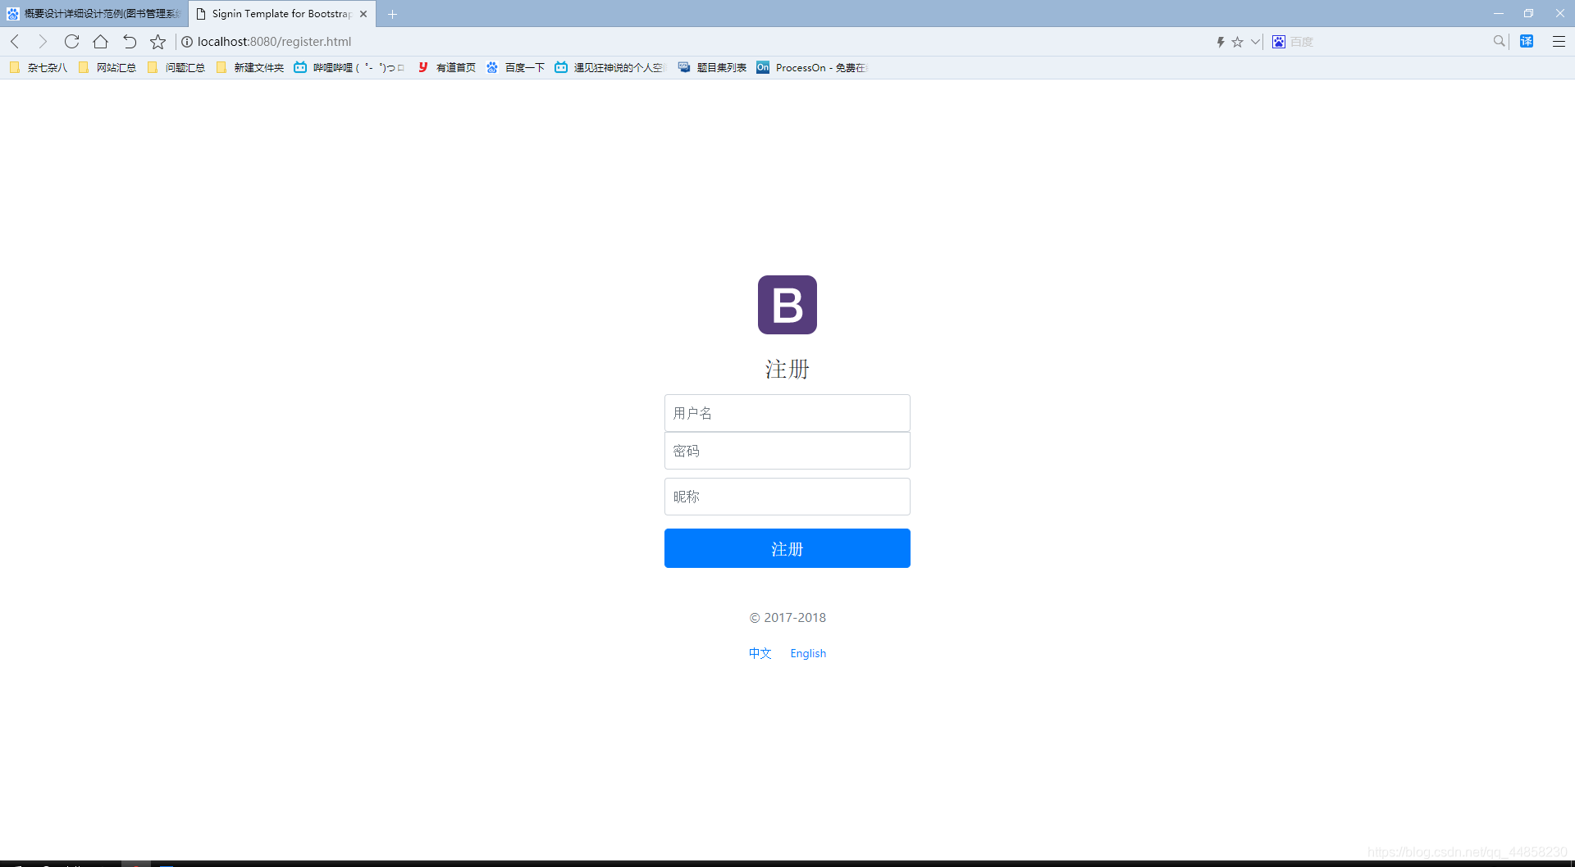This screenshot has width=1575, height=867.
Task: Close the Signin Template tab
Action: pos(363,14)
